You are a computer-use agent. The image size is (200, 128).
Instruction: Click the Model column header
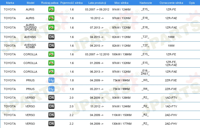click(x=30, y=3)
